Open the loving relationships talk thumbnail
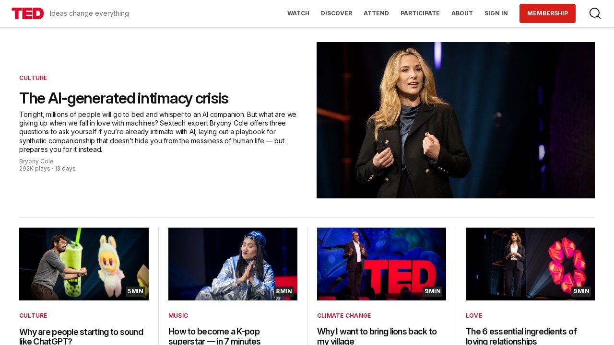614x345 pixels. tap(530, 264)
